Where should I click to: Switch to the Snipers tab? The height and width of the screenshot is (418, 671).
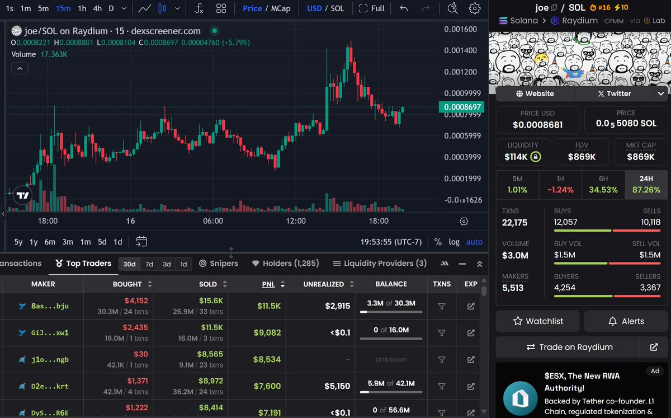tap(219, 264)
